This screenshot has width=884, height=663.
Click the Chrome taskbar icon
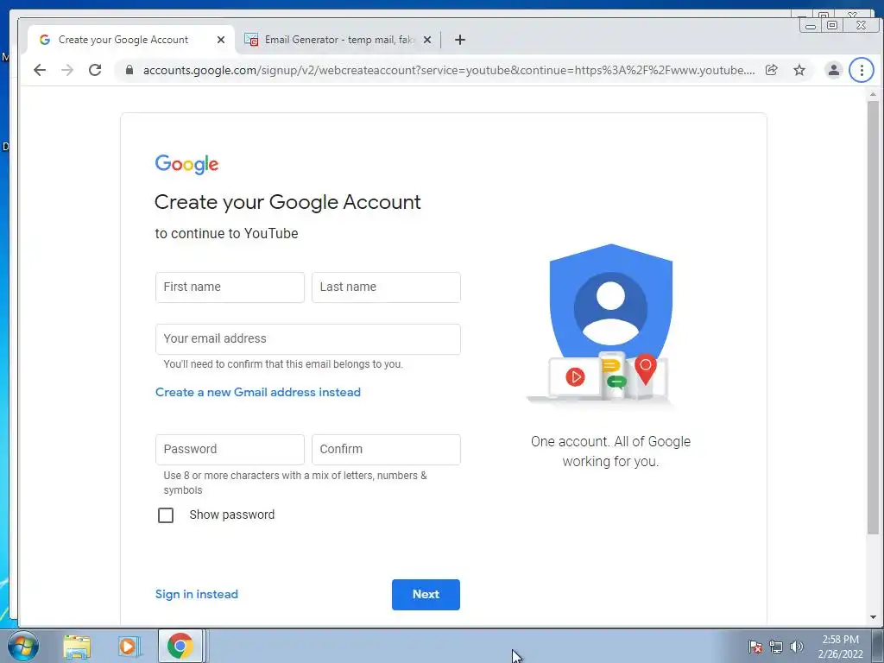[180, 647]
